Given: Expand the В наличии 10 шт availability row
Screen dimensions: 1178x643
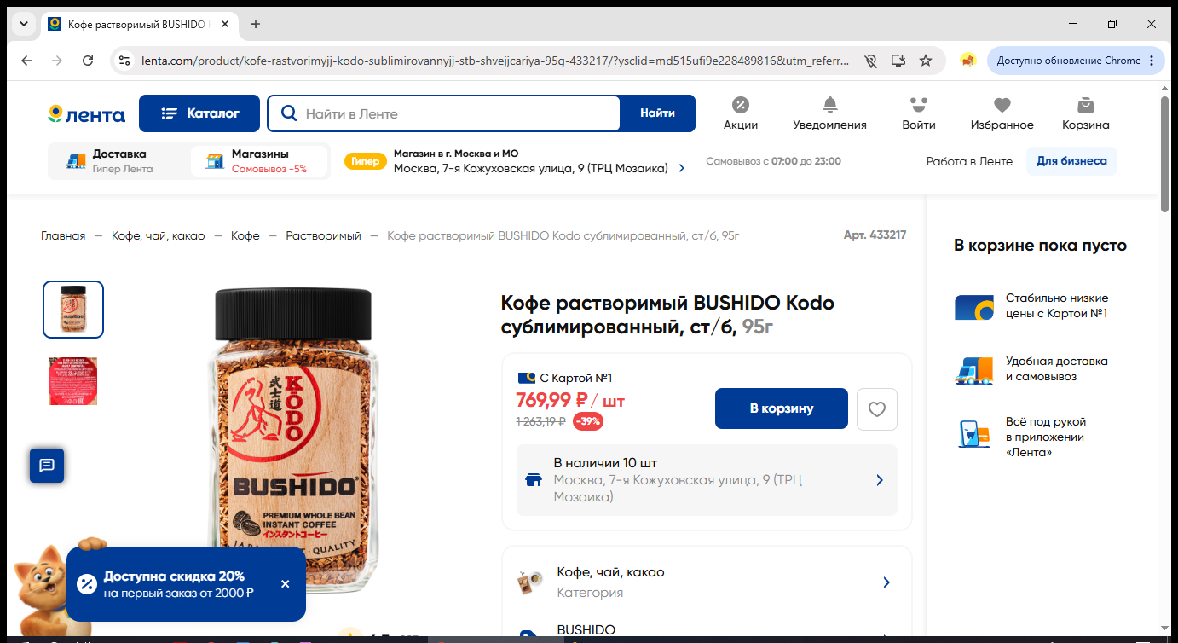Looking at the screenshot, I should pos(707,480).
